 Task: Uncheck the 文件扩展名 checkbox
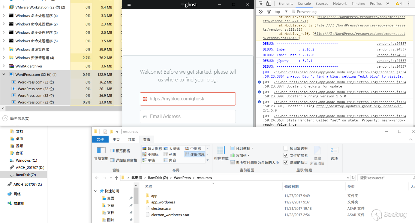pos(286,155)
